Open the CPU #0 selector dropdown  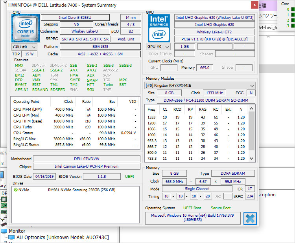point(24,47)
